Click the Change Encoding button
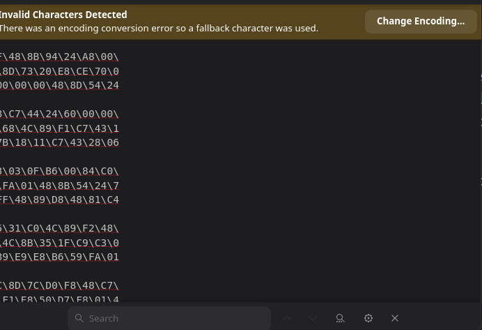This screenshot has width=482, height=330. pyautogui.click(x=421, y=21)
